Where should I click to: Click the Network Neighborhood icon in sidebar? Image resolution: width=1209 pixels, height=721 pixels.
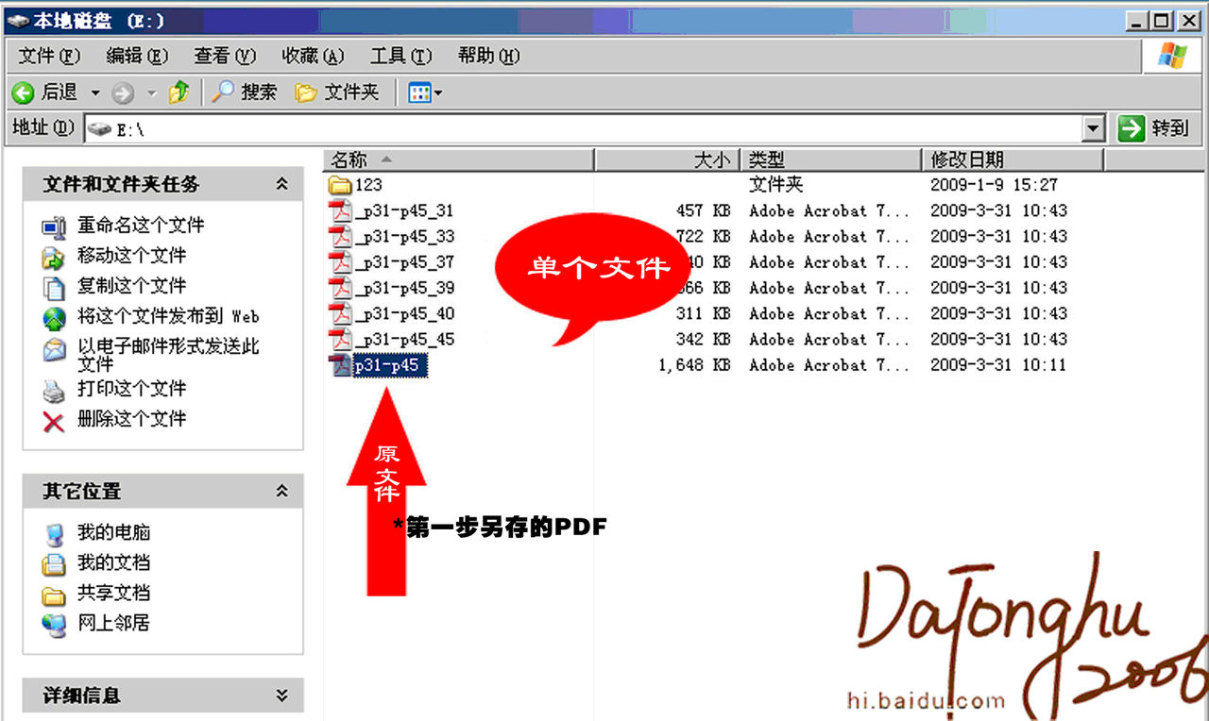54,625
